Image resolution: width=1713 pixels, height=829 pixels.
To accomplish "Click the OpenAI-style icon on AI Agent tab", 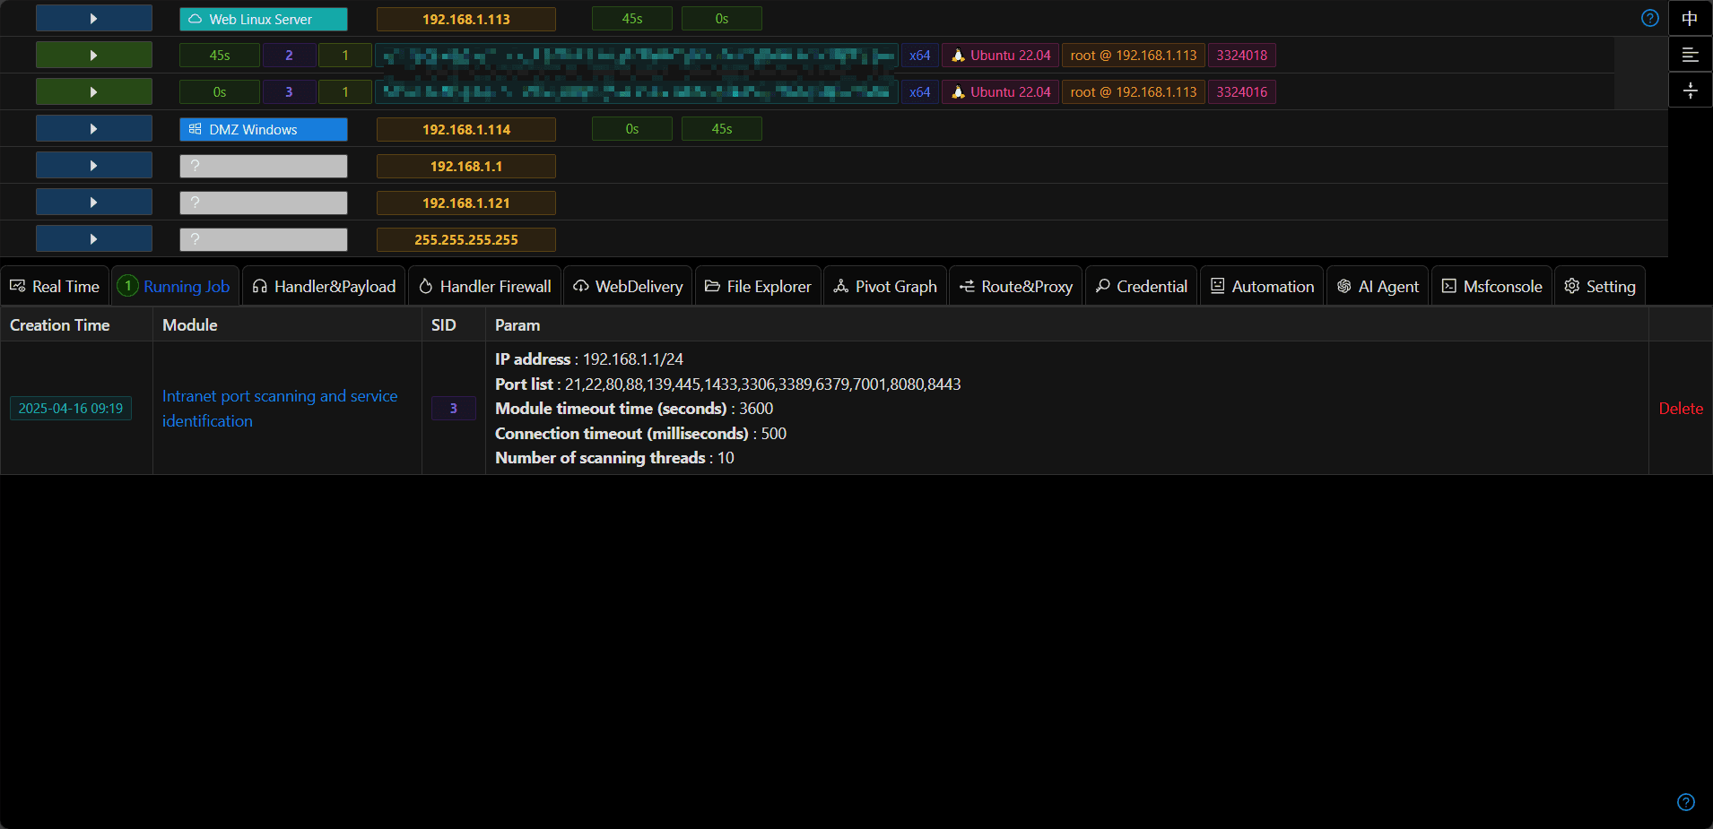I will coord(1343,286).
